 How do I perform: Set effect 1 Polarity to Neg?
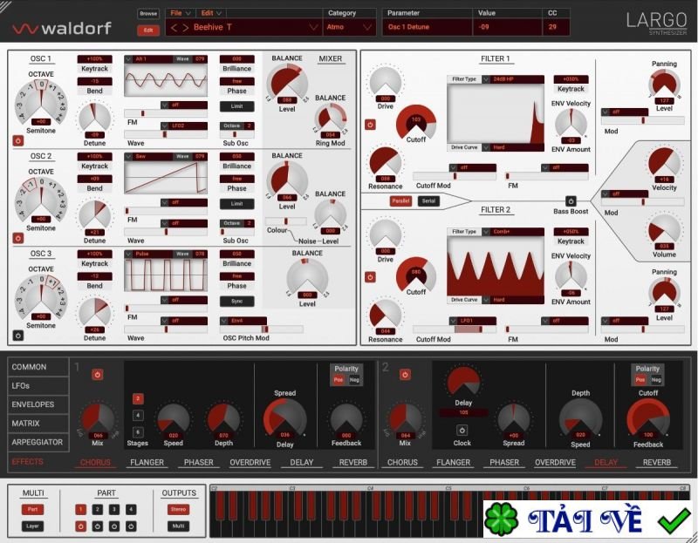coord(354,380)
